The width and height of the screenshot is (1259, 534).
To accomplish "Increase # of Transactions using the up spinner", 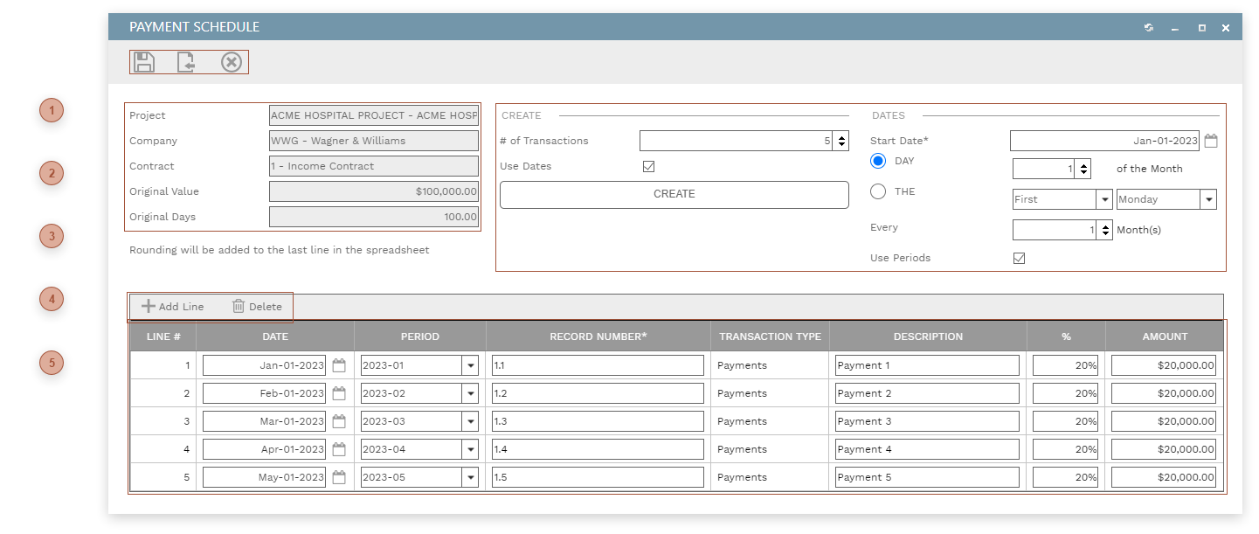I will pos(840,135).
